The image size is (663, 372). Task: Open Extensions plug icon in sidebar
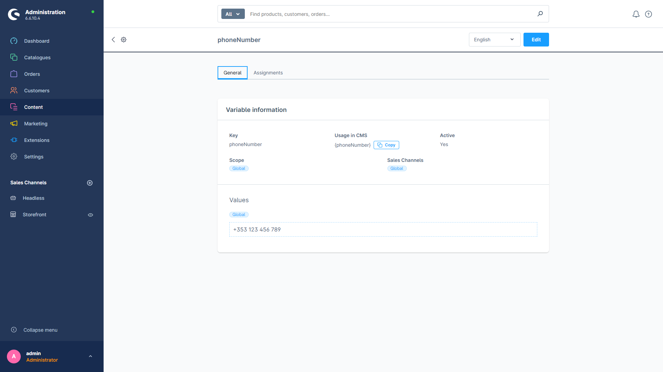(14, 140)
